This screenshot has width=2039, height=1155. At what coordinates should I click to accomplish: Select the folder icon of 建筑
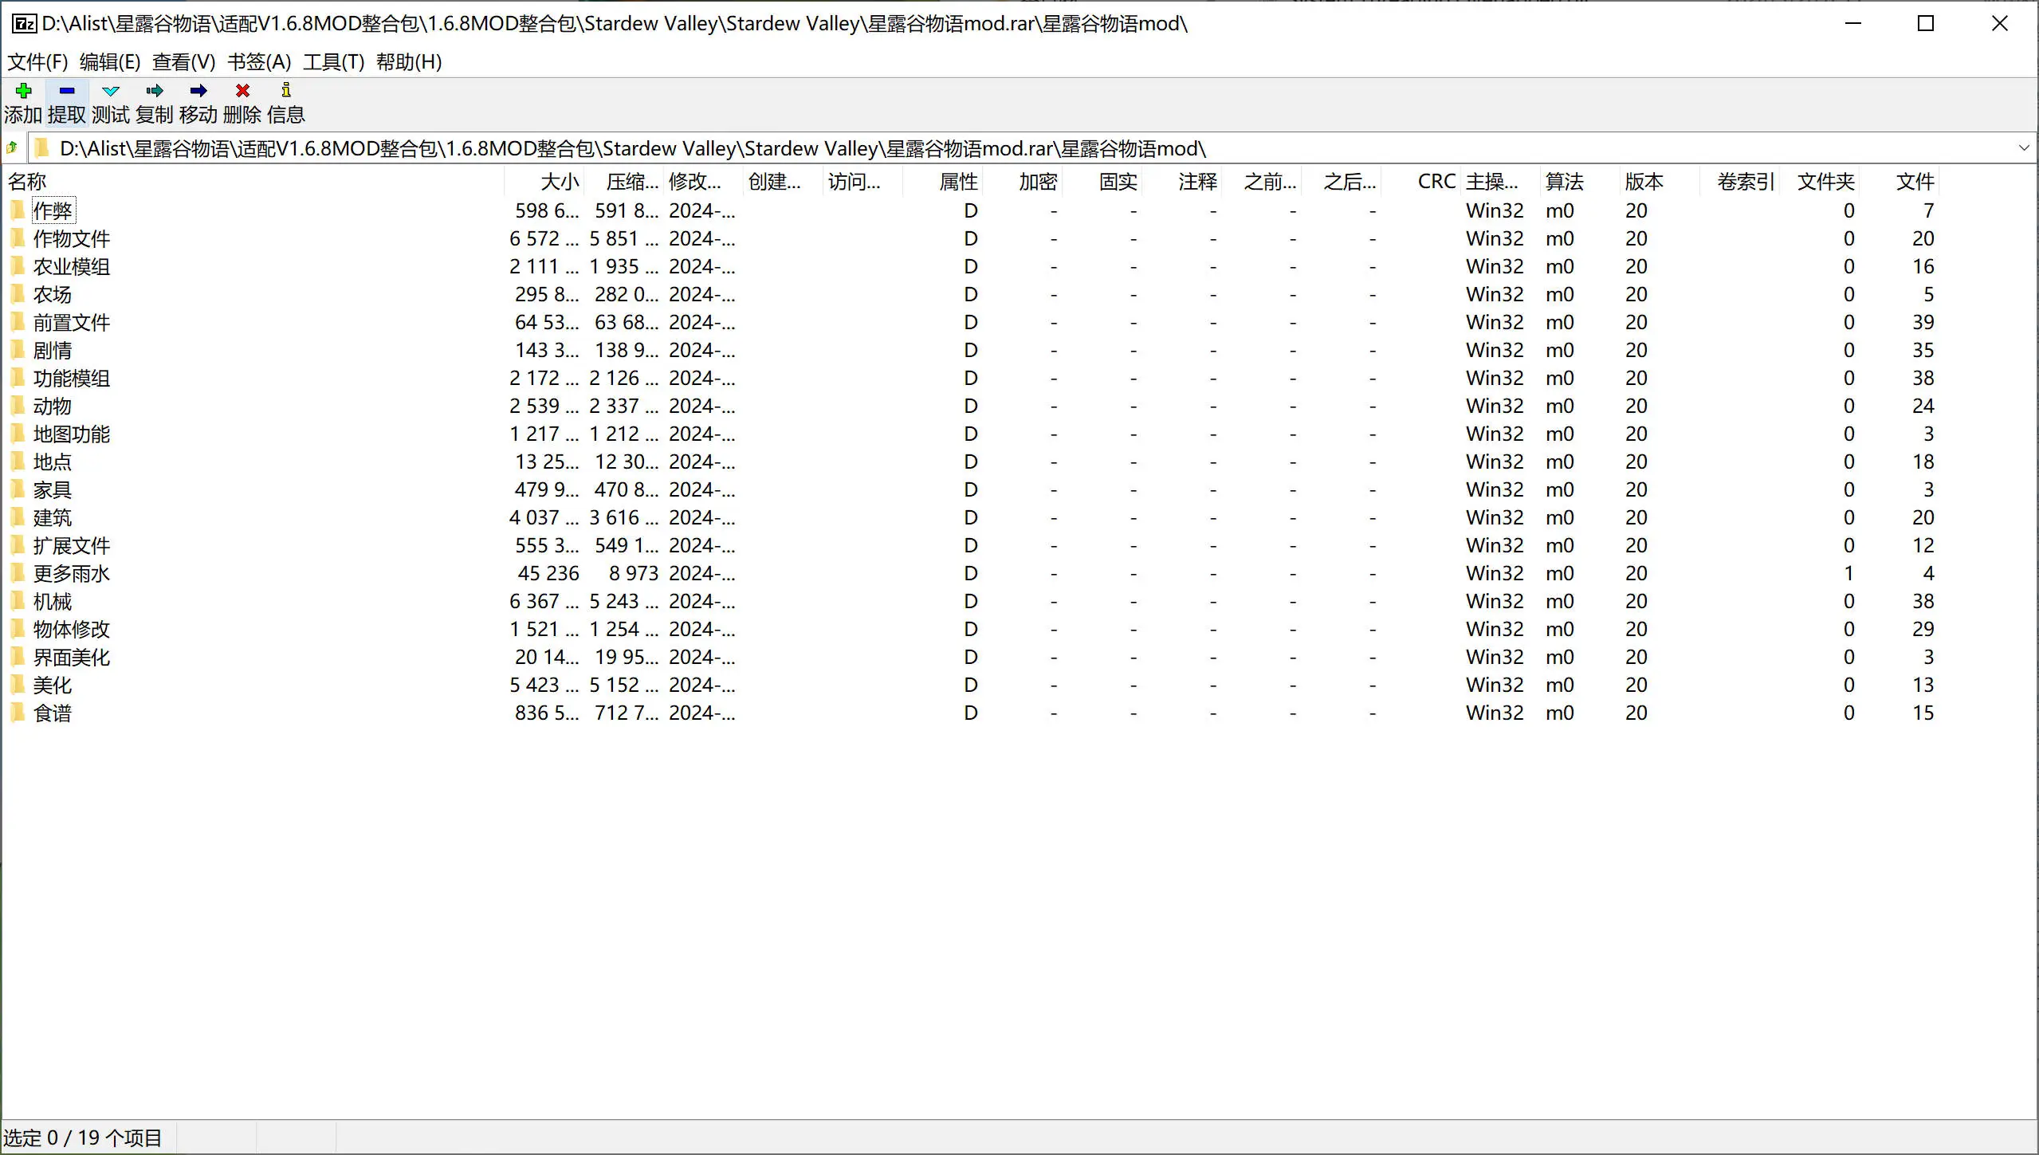pos(18,517)
